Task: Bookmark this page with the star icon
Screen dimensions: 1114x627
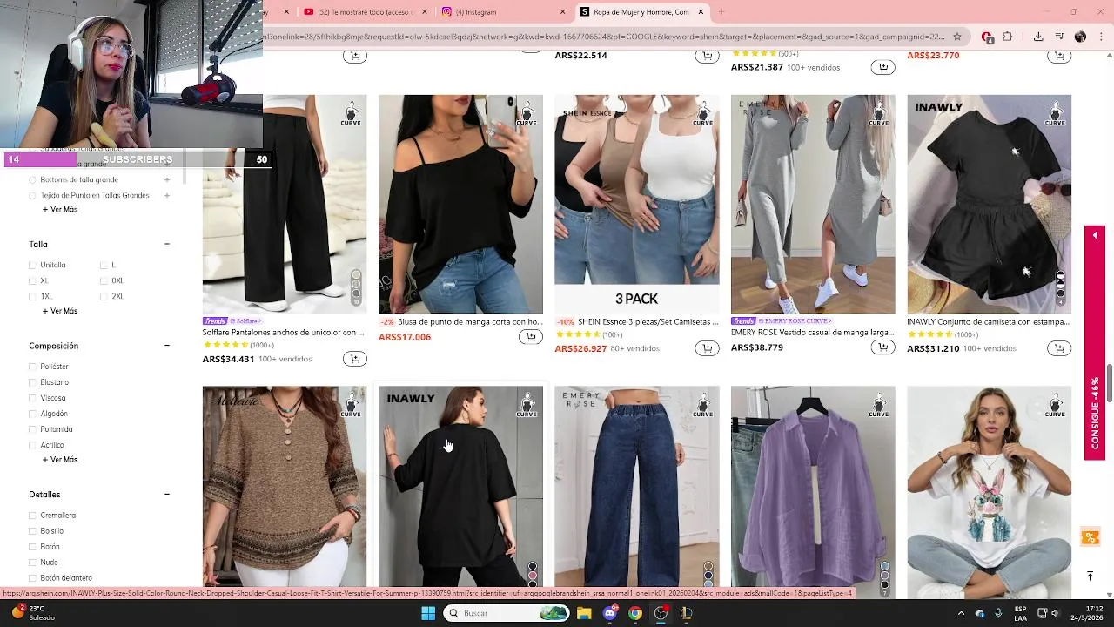Action: click(957, 37)
